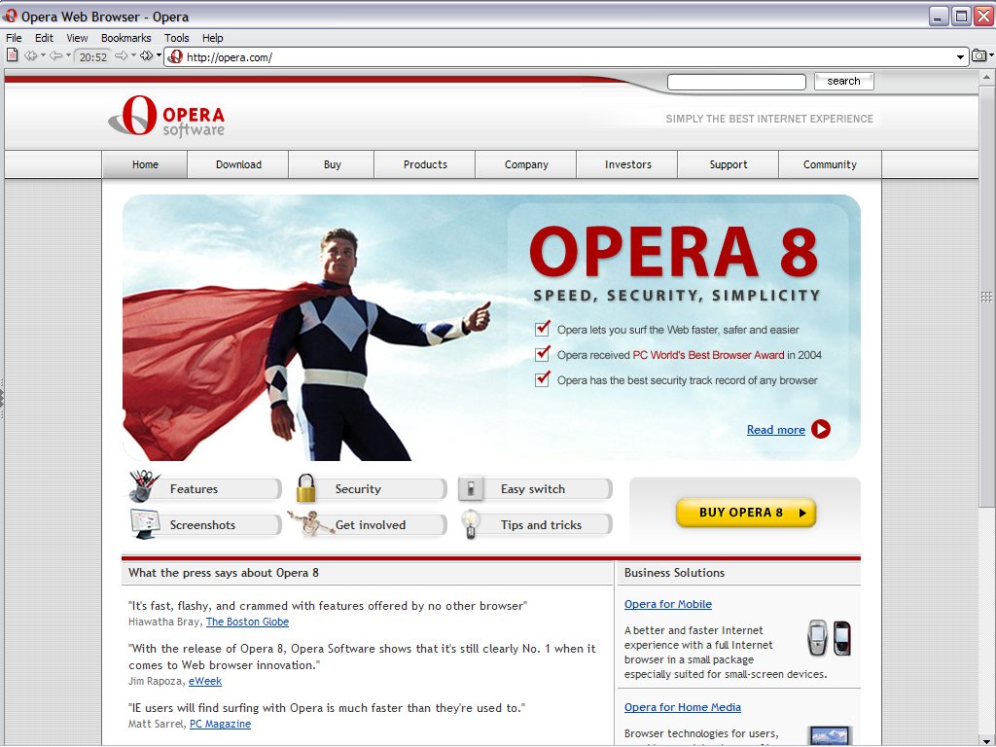The height and width of the screenshot is (747, 996).
Task: Click the mobile phones image
Action: tap(829, 638)
